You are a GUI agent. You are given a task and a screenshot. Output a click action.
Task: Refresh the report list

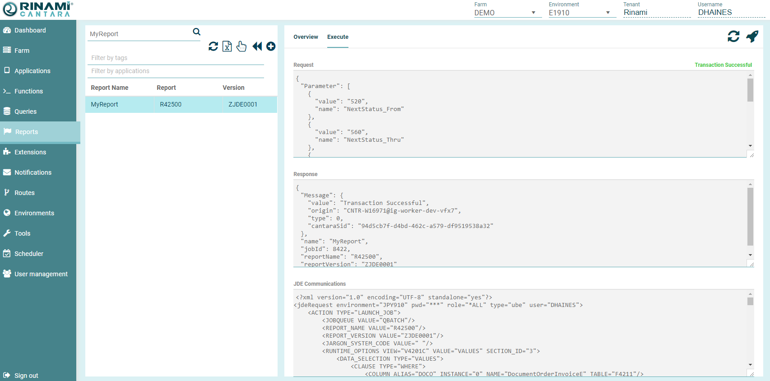click(213, 46)
